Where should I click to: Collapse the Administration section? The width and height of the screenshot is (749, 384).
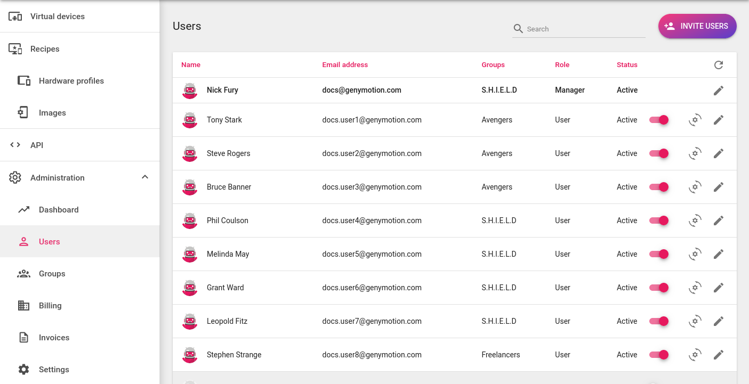[x=145, y=177]
